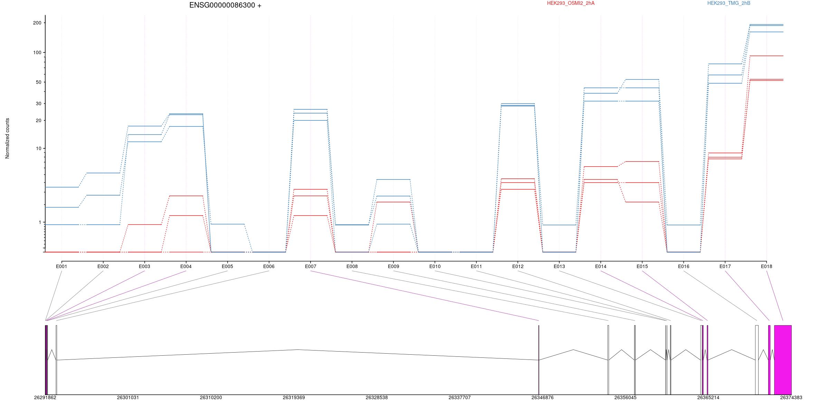Click exon label E004
This screenshot has height=414, width=829.
point(186,266)
